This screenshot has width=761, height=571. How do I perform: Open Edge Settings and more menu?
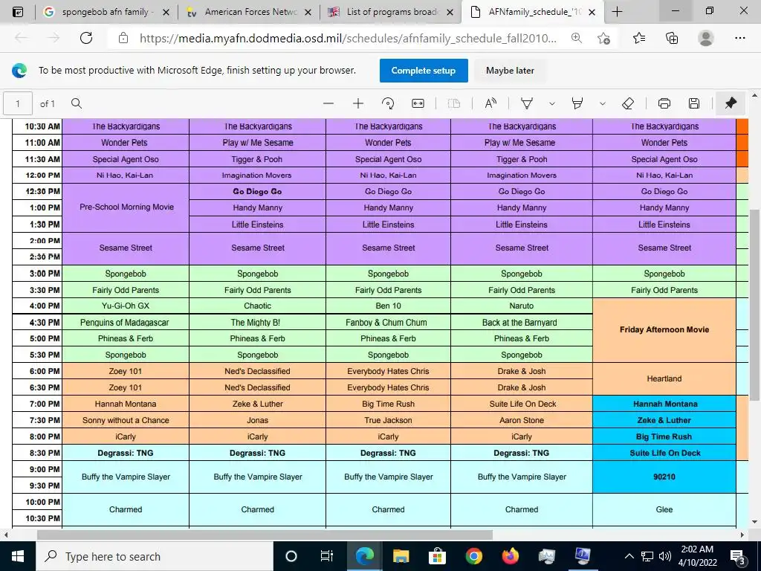point(739,38)
